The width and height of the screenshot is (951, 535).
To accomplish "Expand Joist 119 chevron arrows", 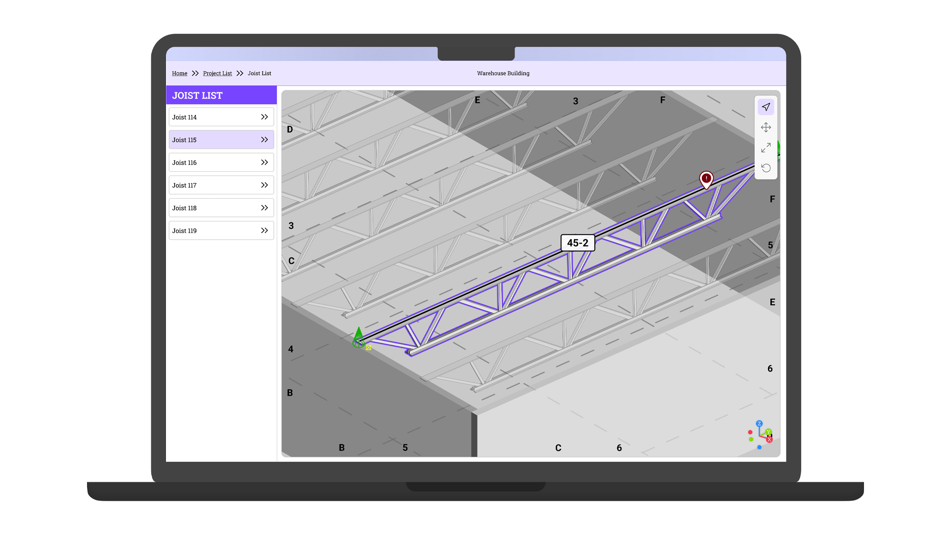I will (264, 231).
